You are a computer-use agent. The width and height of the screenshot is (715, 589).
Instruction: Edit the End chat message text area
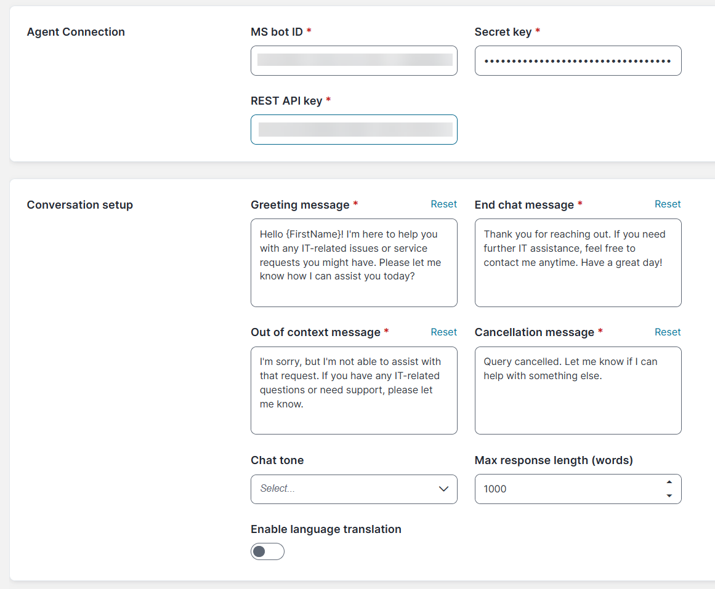coord(577,262)
